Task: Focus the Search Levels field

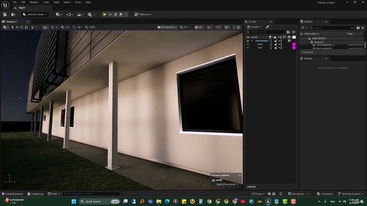Action: click(266, 32)
